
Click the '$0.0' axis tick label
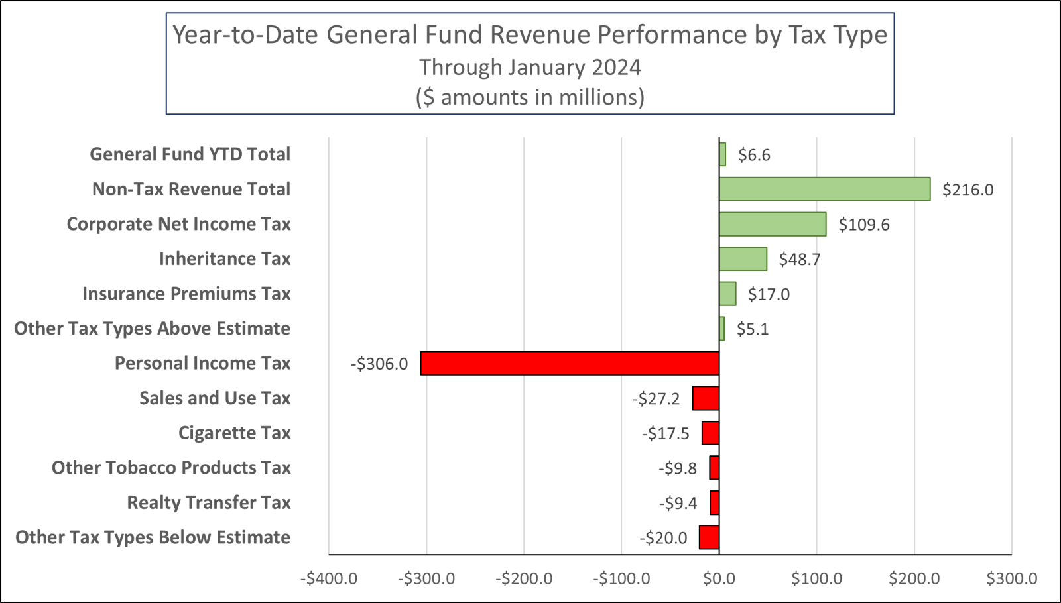click(719, 578)
